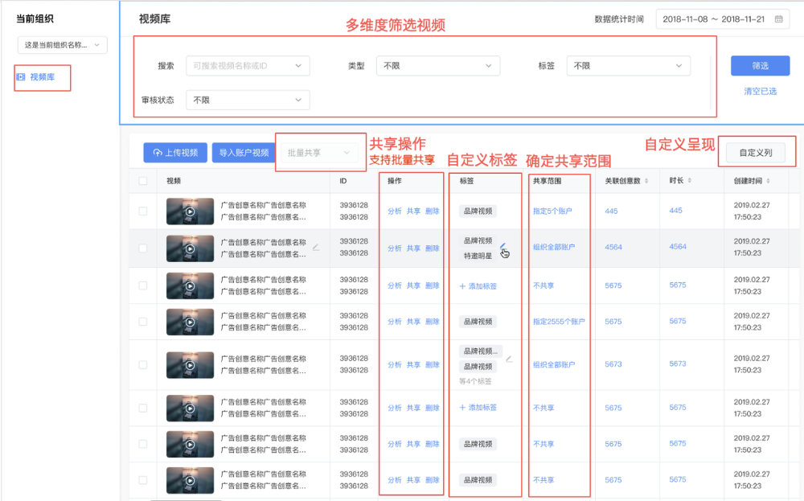Open the calendar icon in date range field
Screen dimensions: 804x501
778,19
